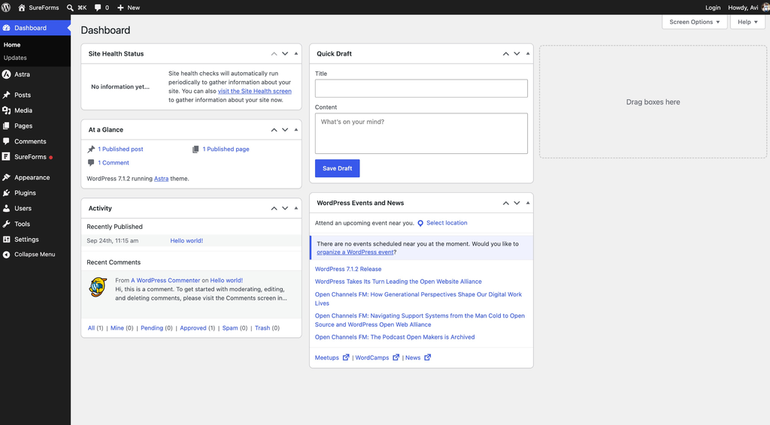Open Login in the admin bar
Screen dimensions: 770x425
point(713,8)
